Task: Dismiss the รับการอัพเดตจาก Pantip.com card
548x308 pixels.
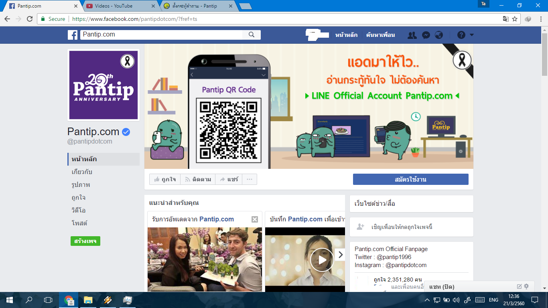Action: coord(255,219)
